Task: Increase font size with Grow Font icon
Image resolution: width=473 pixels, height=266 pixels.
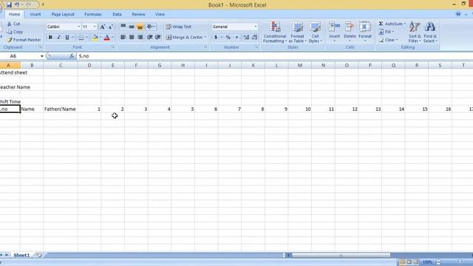Action: 103,27
